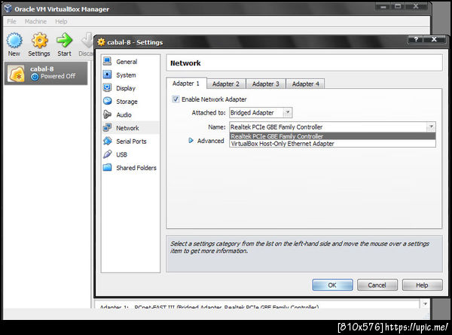Select the System label in category list
452x335 pixels.
pos(126,75)
